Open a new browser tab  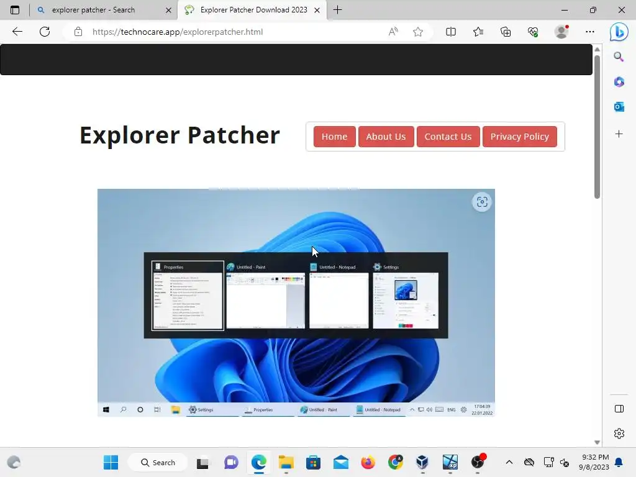point(337,10)
